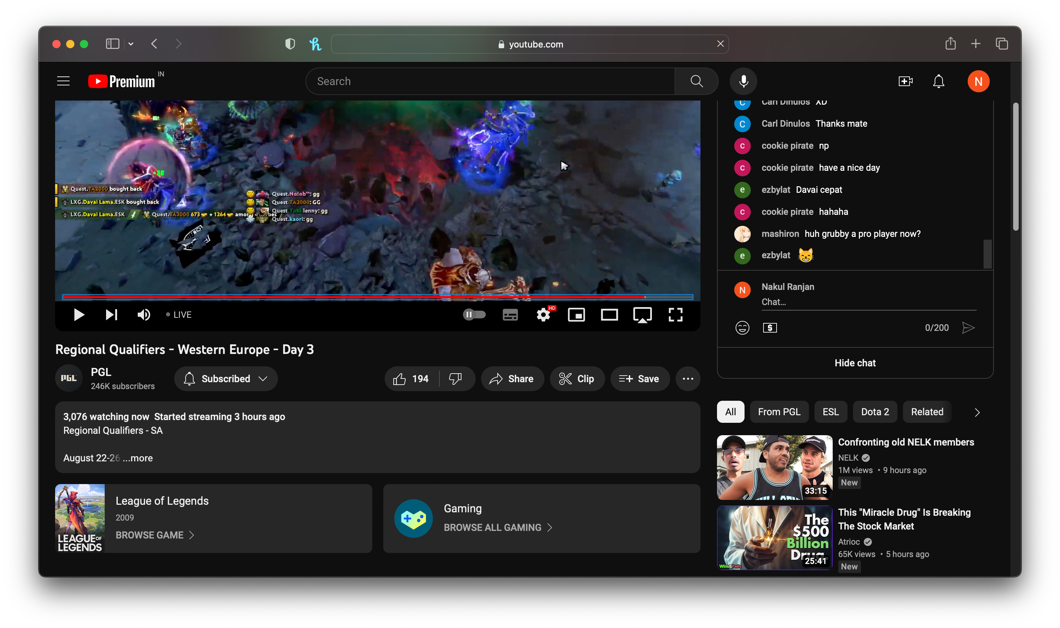Screen dimensions: 1060x628
Task: Browse all Gaming link
Action: 498,527
